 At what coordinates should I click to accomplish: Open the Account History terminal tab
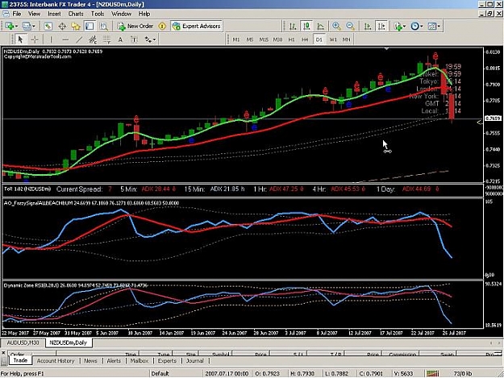click(x=56, y=360)
